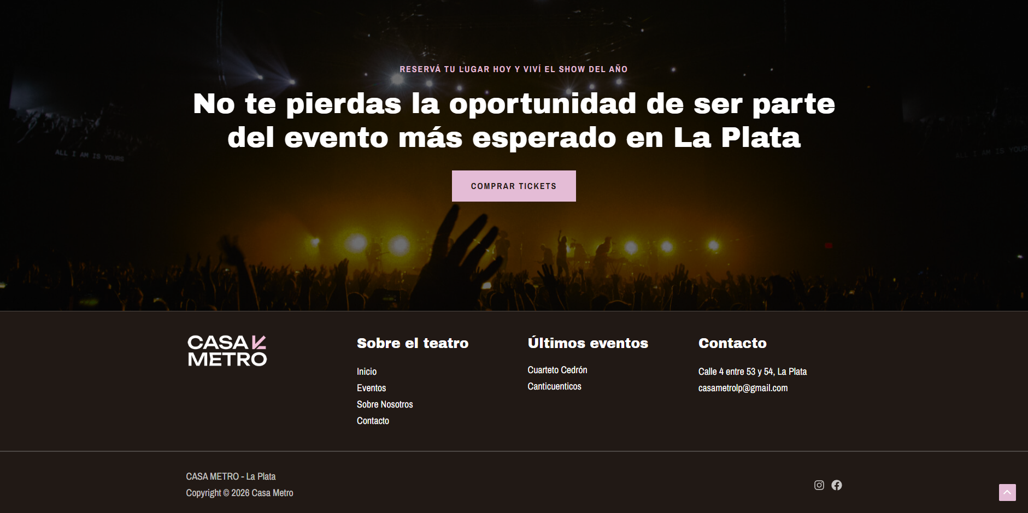Go to Eventos in footer menu

(x=372, y=388)
